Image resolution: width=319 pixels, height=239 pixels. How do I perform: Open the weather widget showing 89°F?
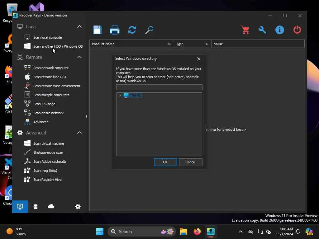click(x=16, y=232)
